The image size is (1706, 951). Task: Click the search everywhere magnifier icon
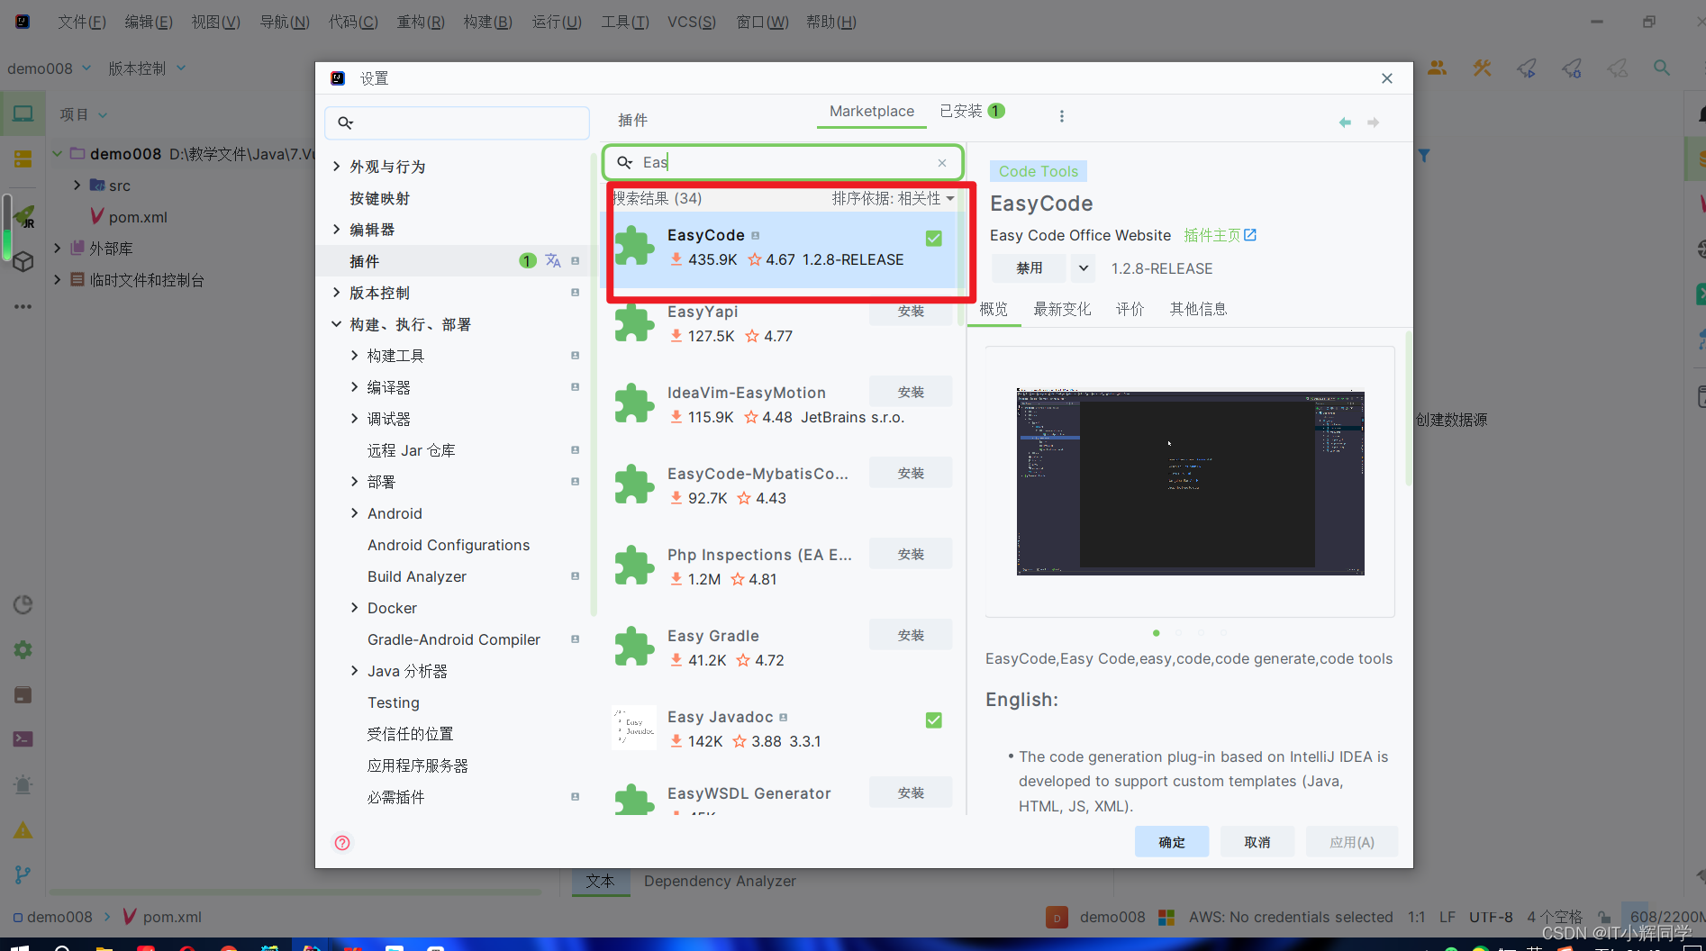pyautogui.click(x=1662, y=68)
